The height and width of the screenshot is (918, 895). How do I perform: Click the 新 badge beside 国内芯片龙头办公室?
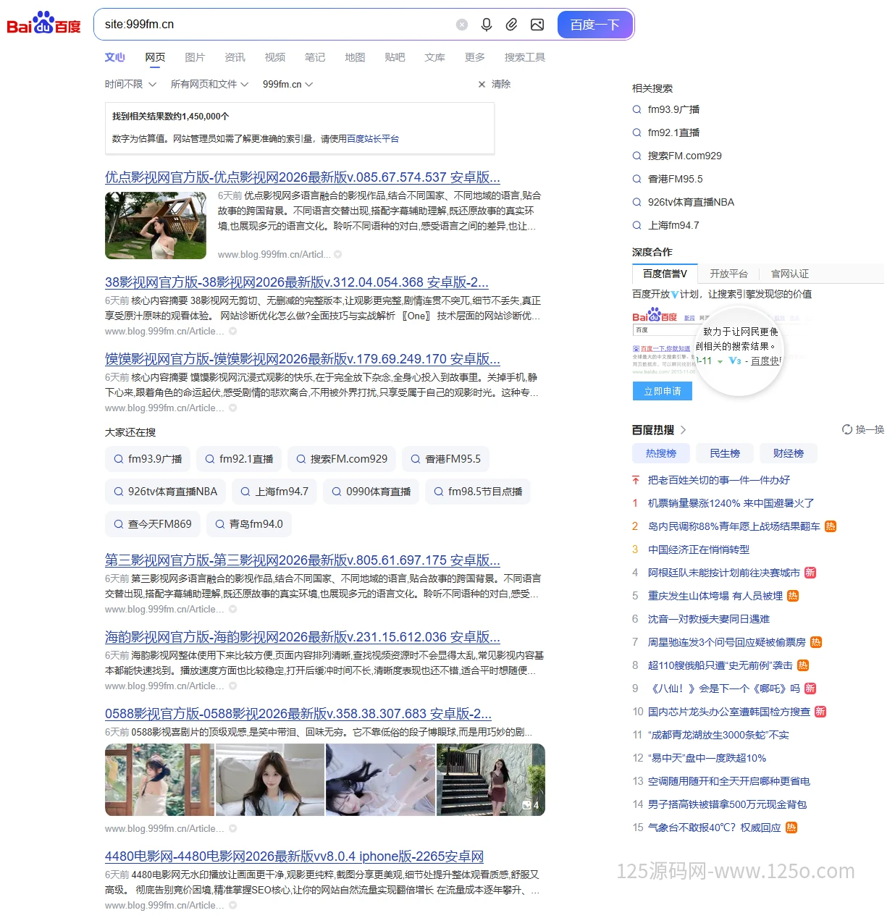click(x=820, y=712)
